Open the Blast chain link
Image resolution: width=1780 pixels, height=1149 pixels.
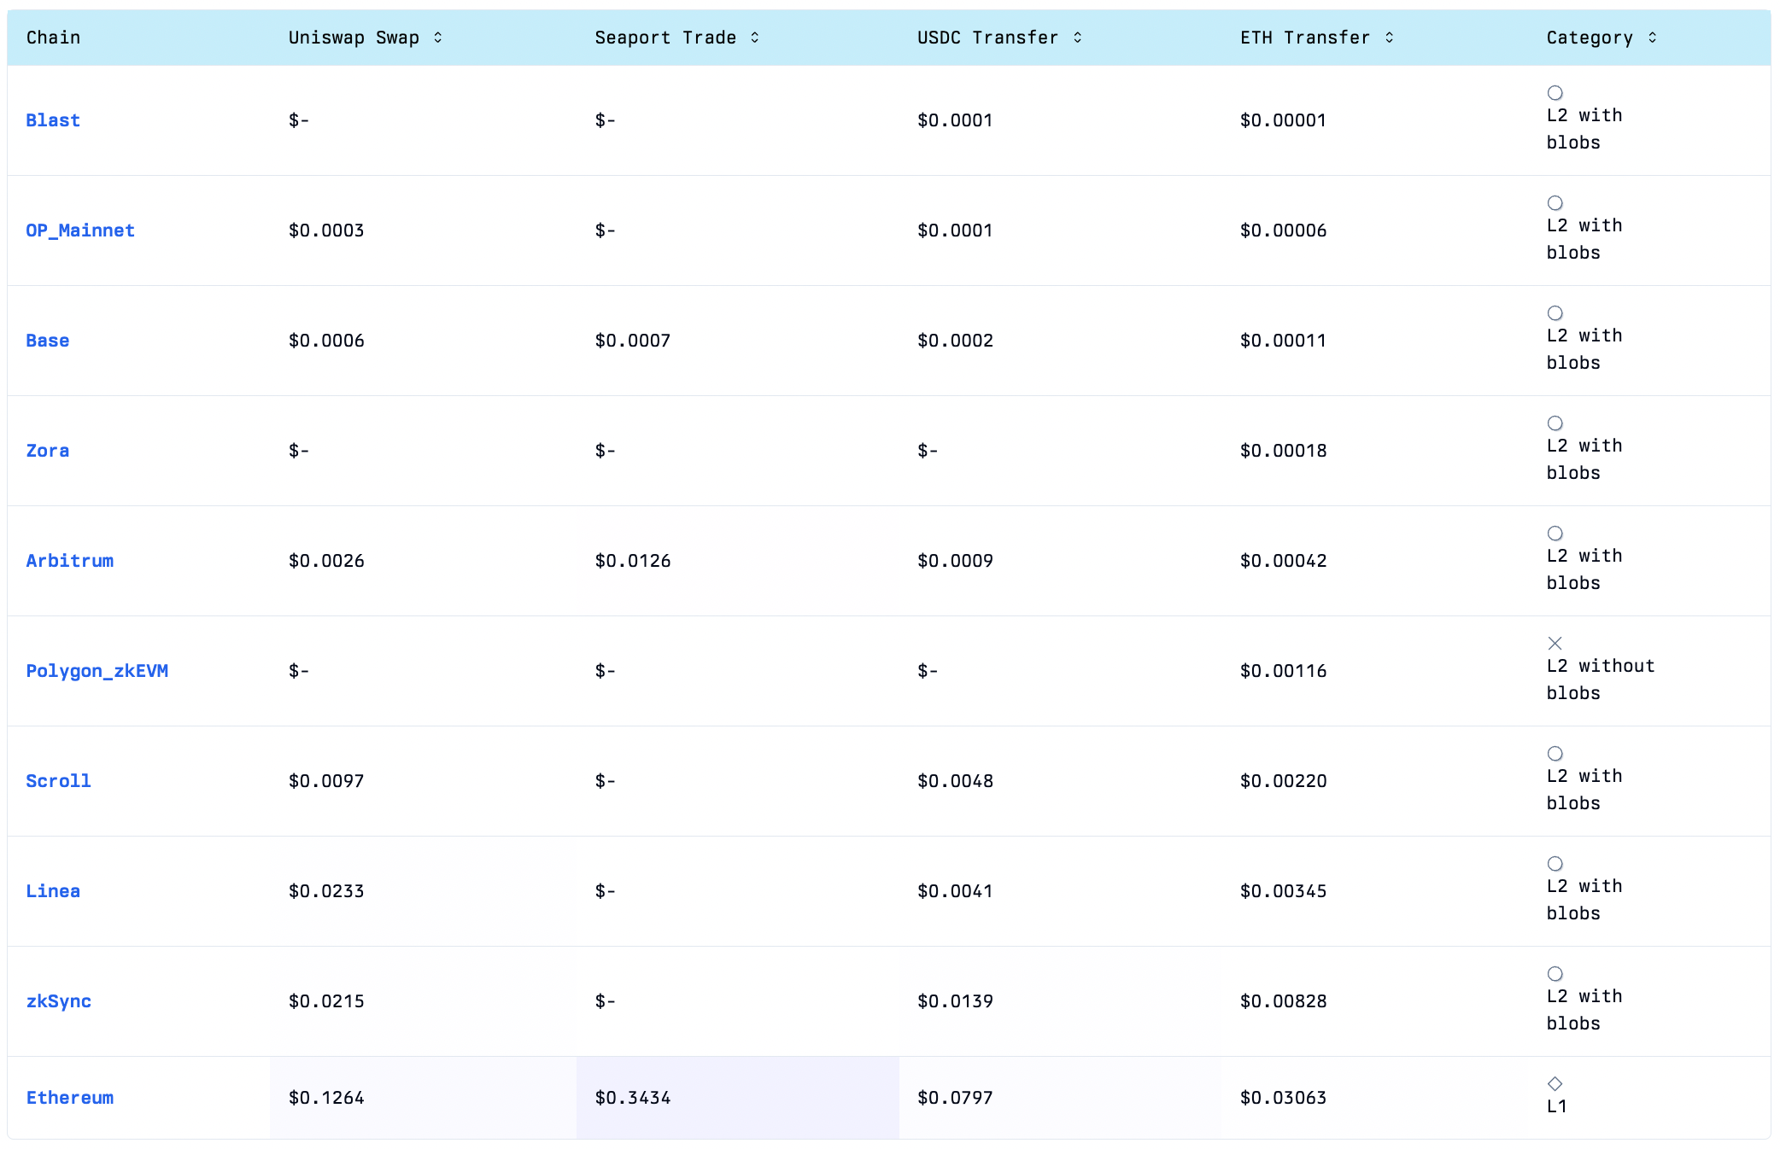click(53, 120)
